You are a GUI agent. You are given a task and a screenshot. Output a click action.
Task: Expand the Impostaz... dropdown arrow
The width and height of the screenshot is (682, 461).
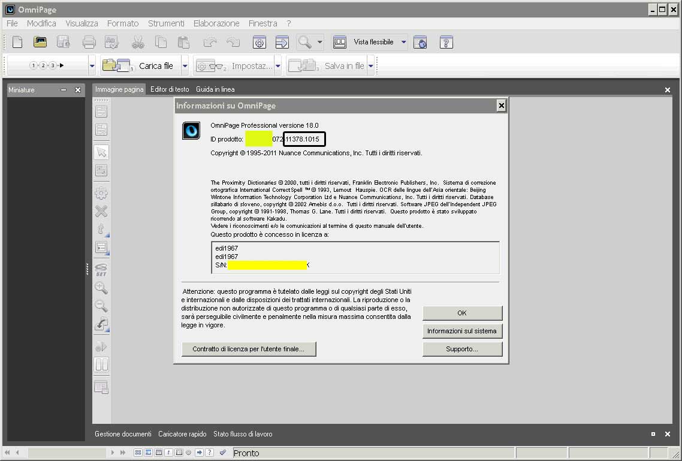pos(278,66)
